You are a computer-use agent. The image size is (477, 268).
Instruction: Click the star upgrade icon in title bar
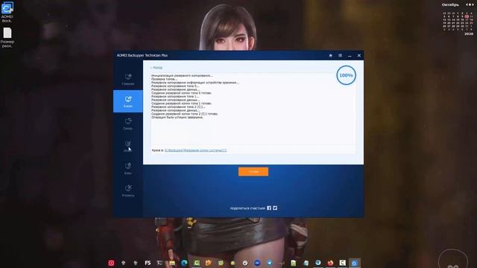[330, 56]
